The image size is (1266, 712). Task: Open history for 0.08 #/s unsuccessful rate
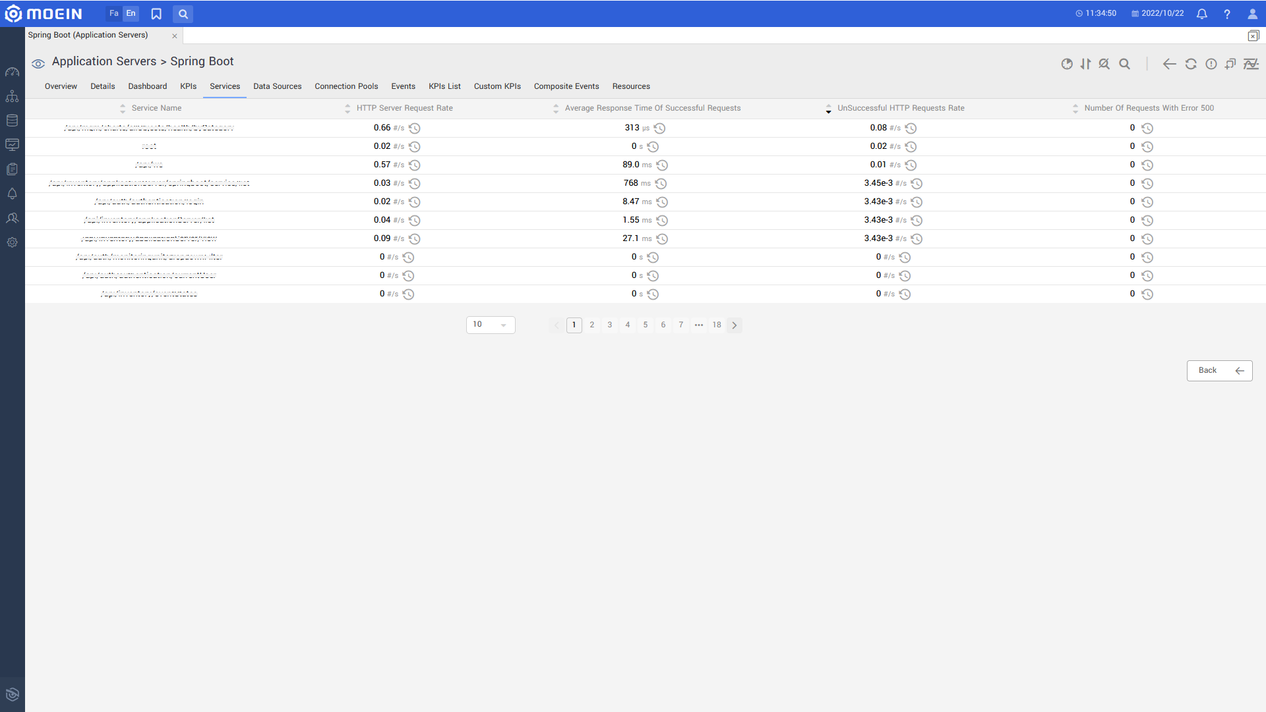pyautogui.click(x=911, y=128)
